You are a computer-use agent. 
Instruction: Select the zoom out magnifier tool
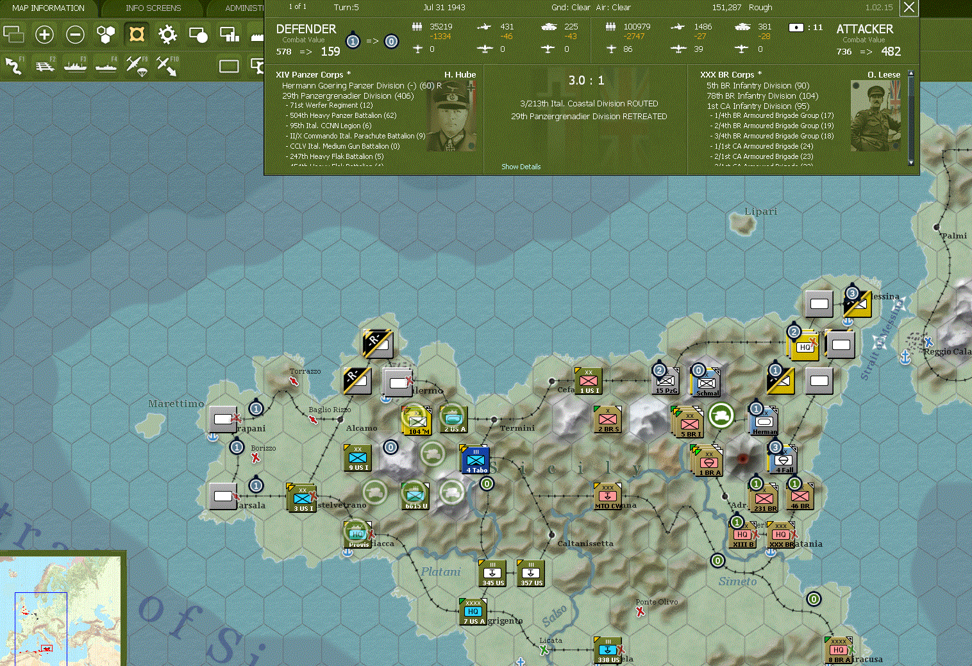pos(75,35)
